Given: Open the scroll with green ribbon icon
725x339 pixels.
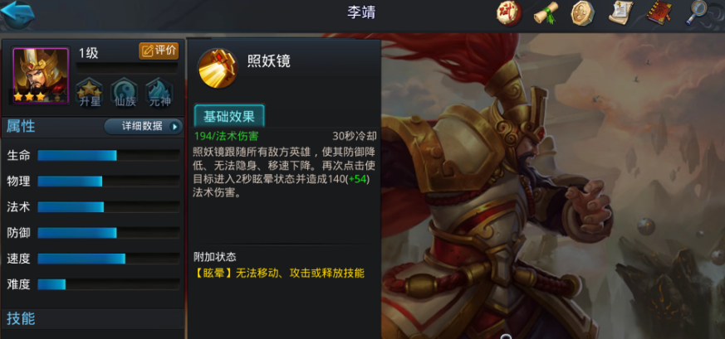Looking at the screenshot, I should coord(546,13).
